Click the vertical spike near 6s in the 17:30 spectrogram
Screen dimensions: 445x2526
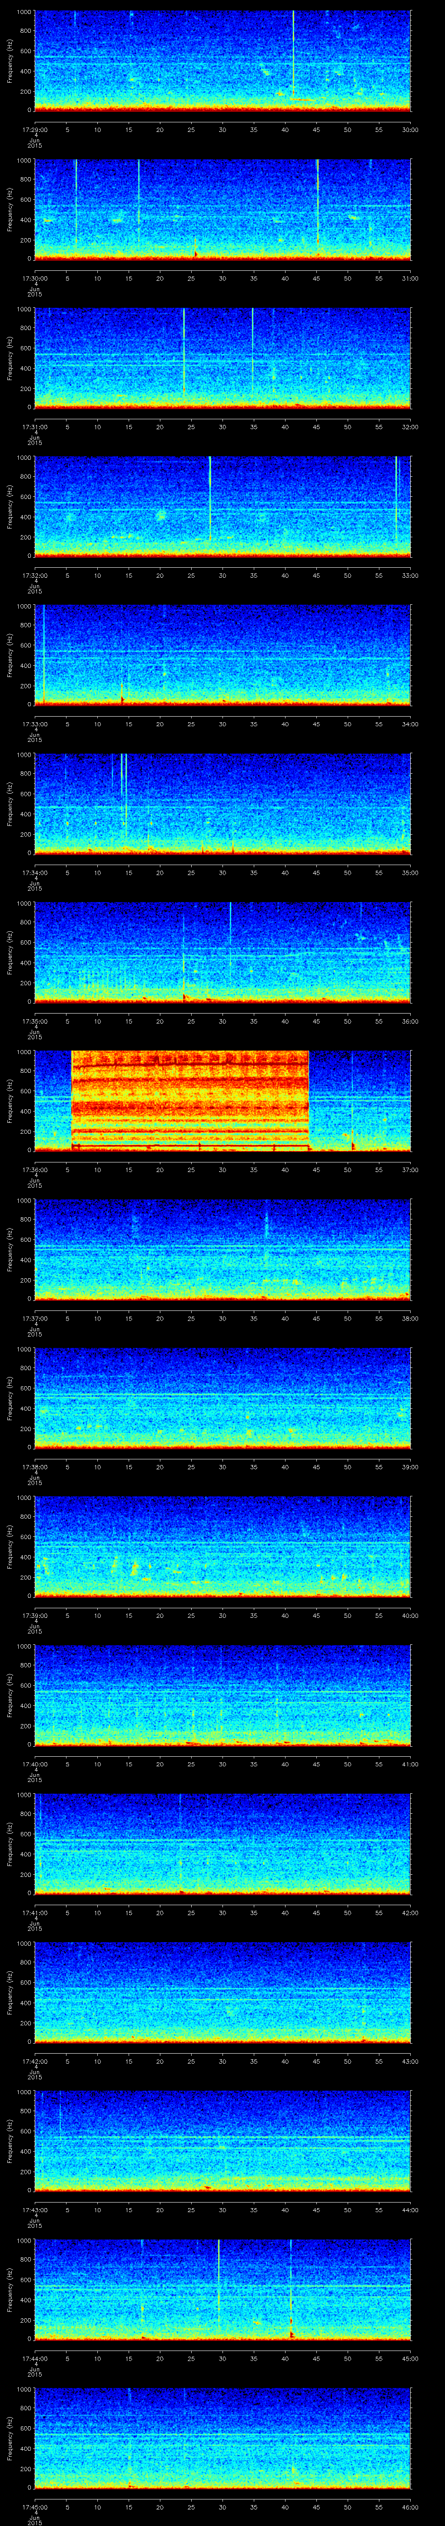pyautogui.click(x=76, y=206)
